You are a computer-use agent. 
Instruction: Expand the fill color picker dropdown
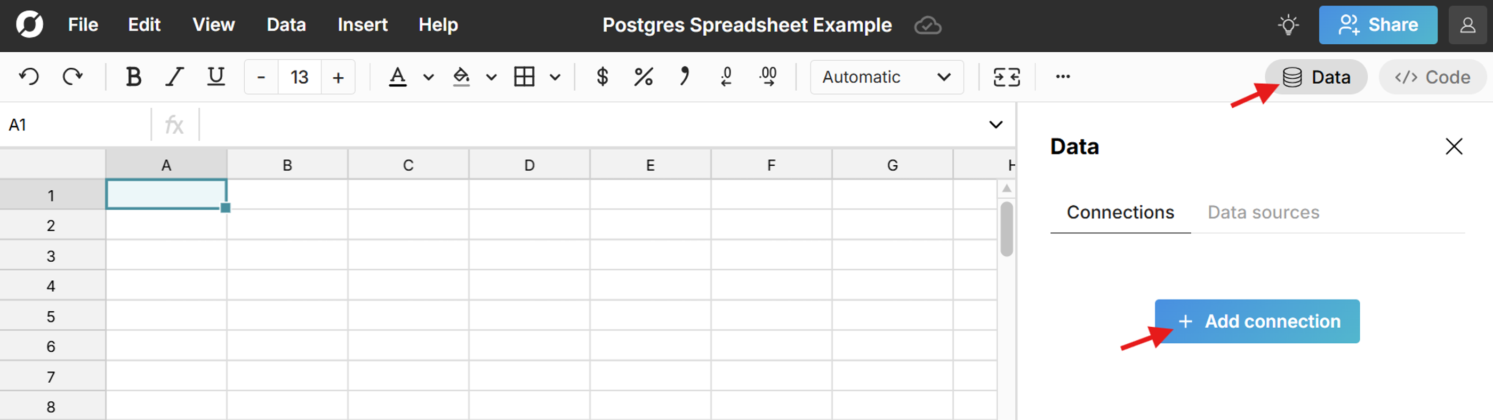[x=492, y=77]
